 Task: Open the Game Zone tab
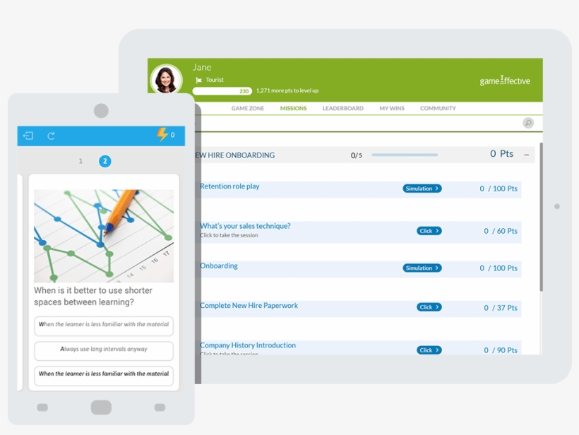click(x=247, y=108)
